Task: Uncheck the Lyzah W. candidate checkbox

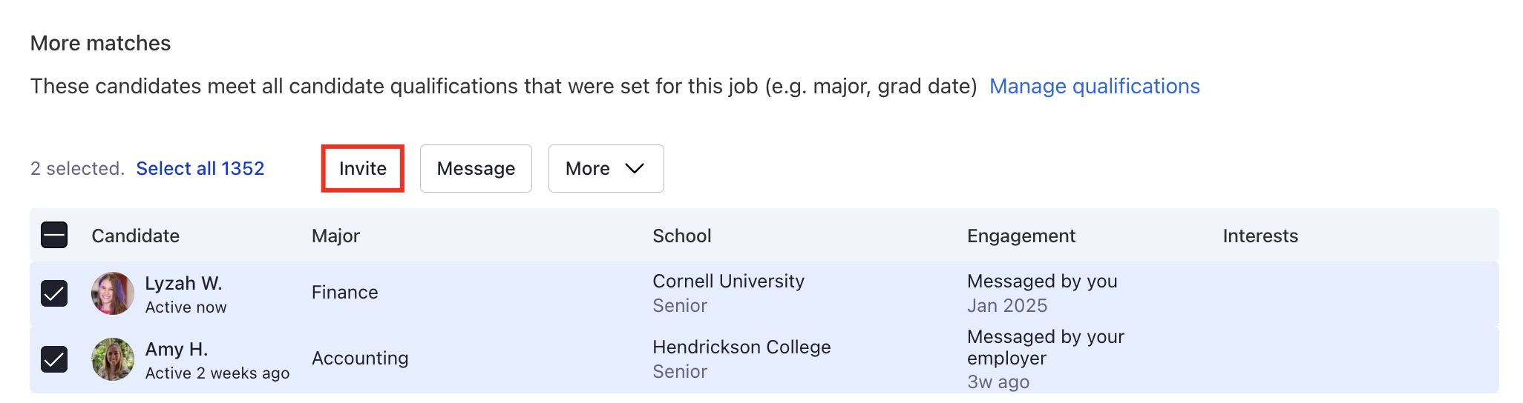Action: [x=54, y=293]
